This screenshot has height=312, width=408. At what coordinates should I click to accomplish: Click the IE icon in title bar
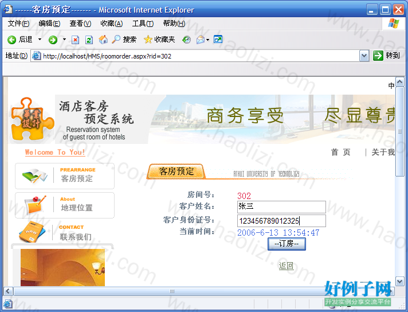[x=8, y=9]
